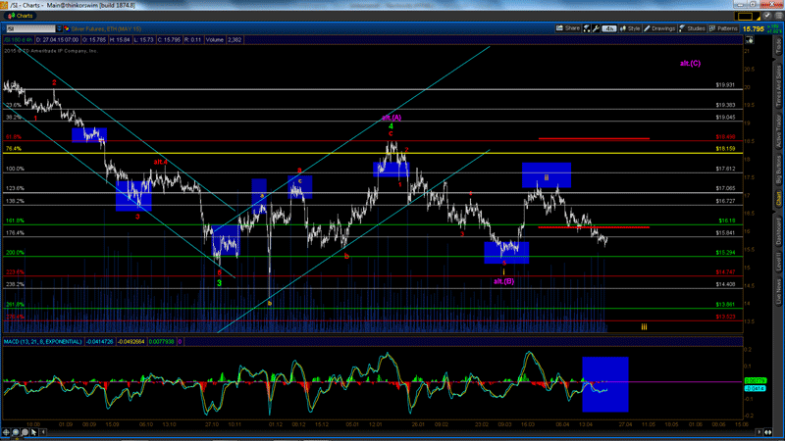
Task: Open the Studies button
Action: tap(699, 28)
